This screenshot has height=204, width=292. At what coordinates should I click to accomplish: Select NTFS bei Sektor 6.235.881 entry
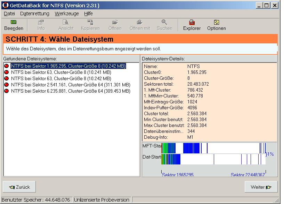point(71,91)
